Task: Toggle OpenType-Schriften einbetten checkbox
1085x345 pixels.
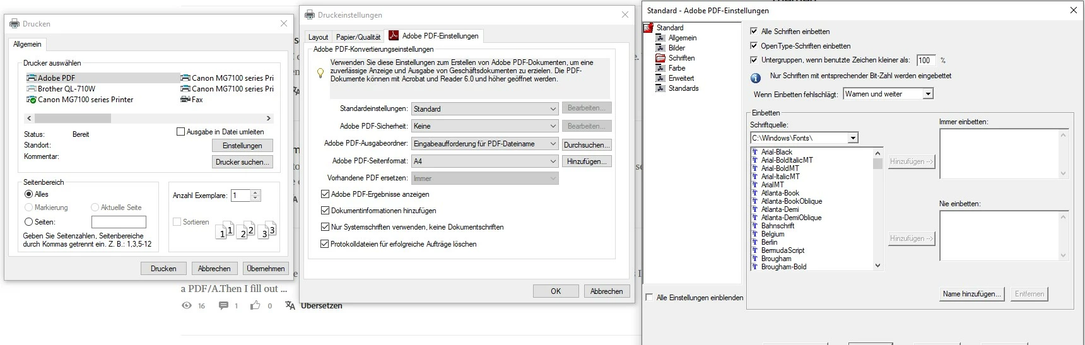Action: 754,45
